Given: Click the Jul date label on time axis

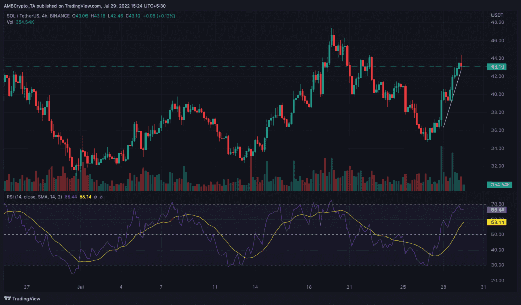Looking at the screenshot, I should point(80,287).
